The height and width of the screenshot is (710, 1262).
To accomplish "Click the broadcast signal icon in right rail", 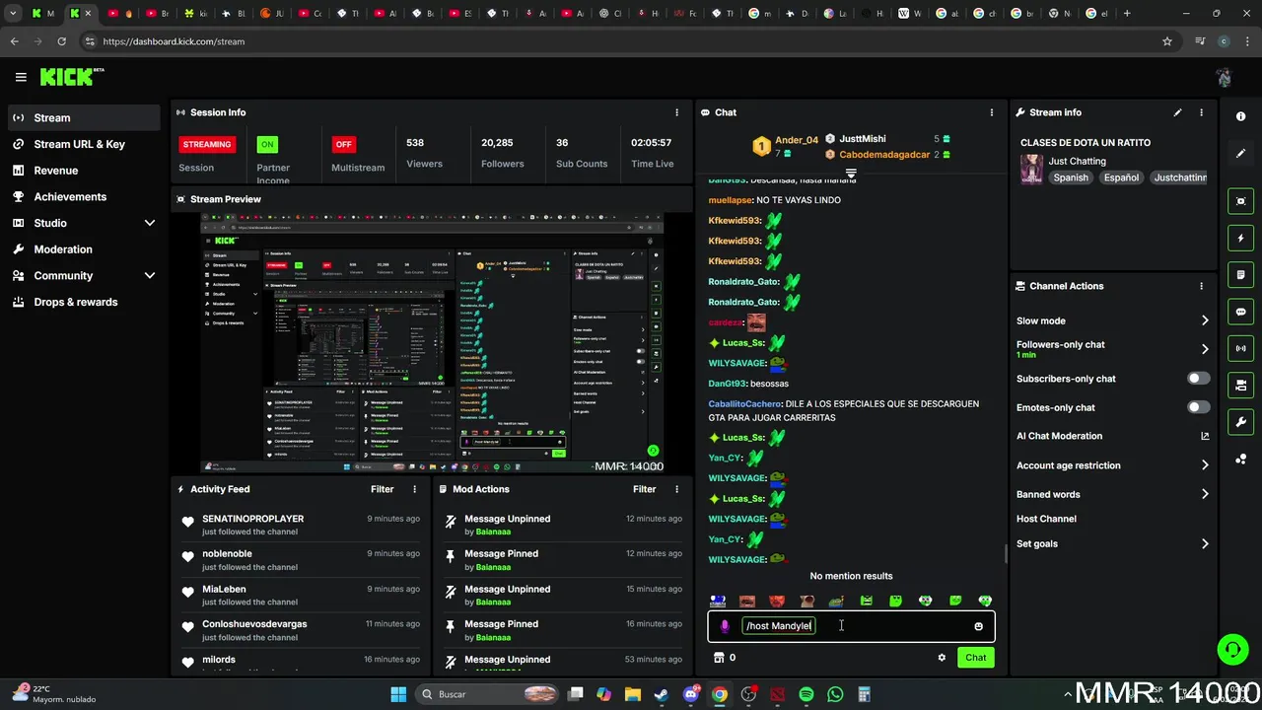I will tap(1240, 348).
